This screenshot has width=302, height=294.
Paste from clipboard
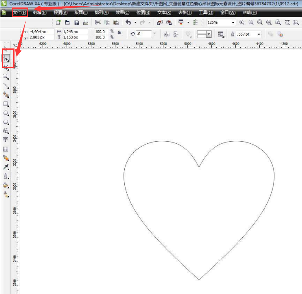coord(116,22)
